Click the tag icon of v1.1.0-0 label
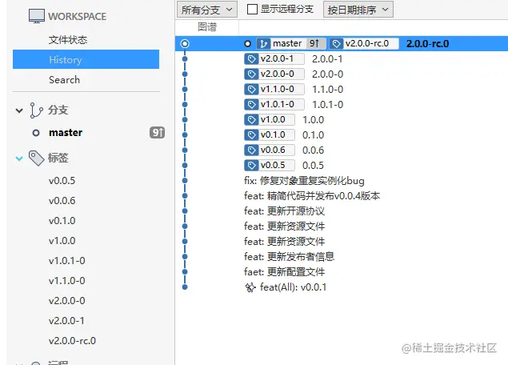 [x=251, y=89]
